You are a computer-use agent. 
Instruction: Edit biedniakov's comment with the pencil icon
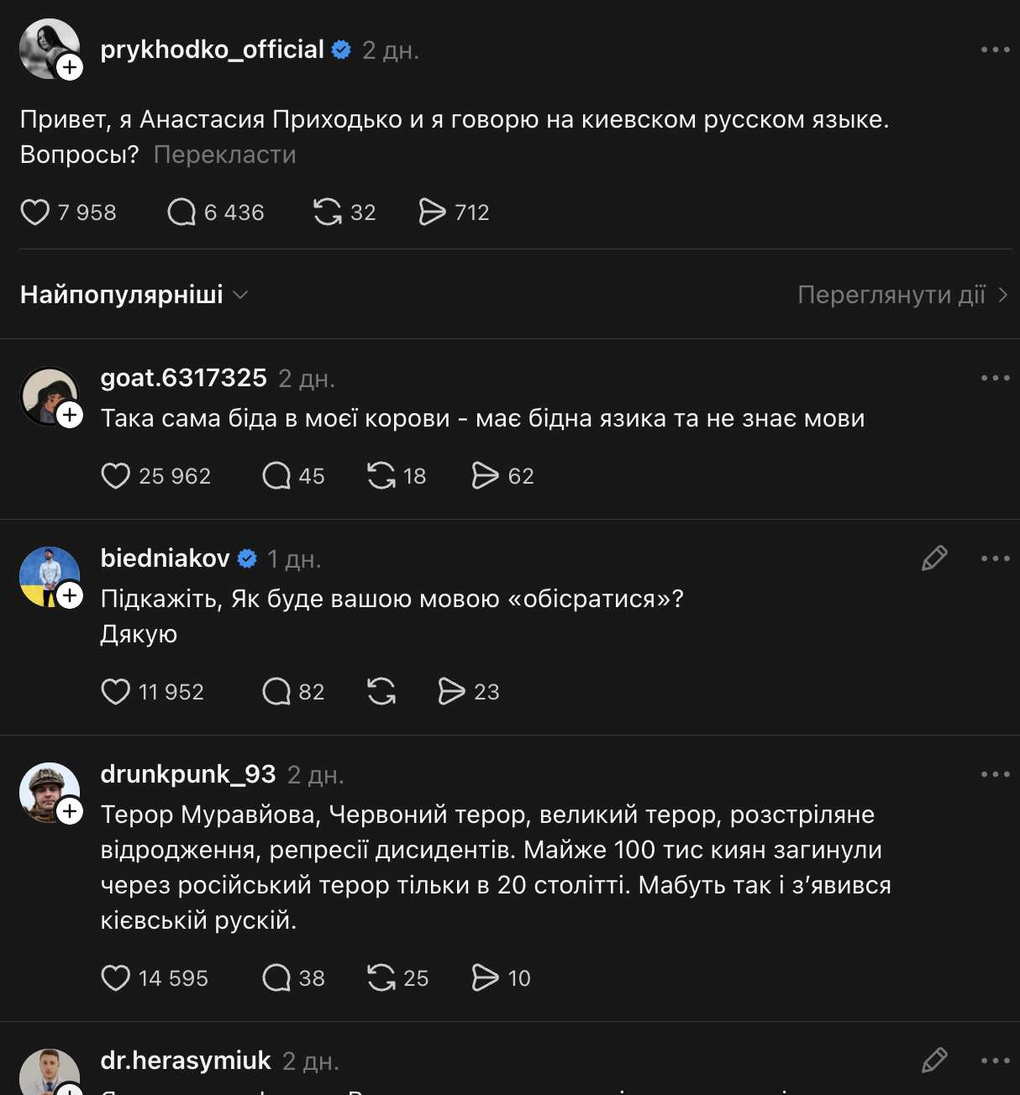933,557
